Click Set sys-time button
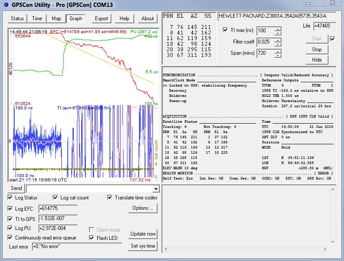 click(143, 246)
